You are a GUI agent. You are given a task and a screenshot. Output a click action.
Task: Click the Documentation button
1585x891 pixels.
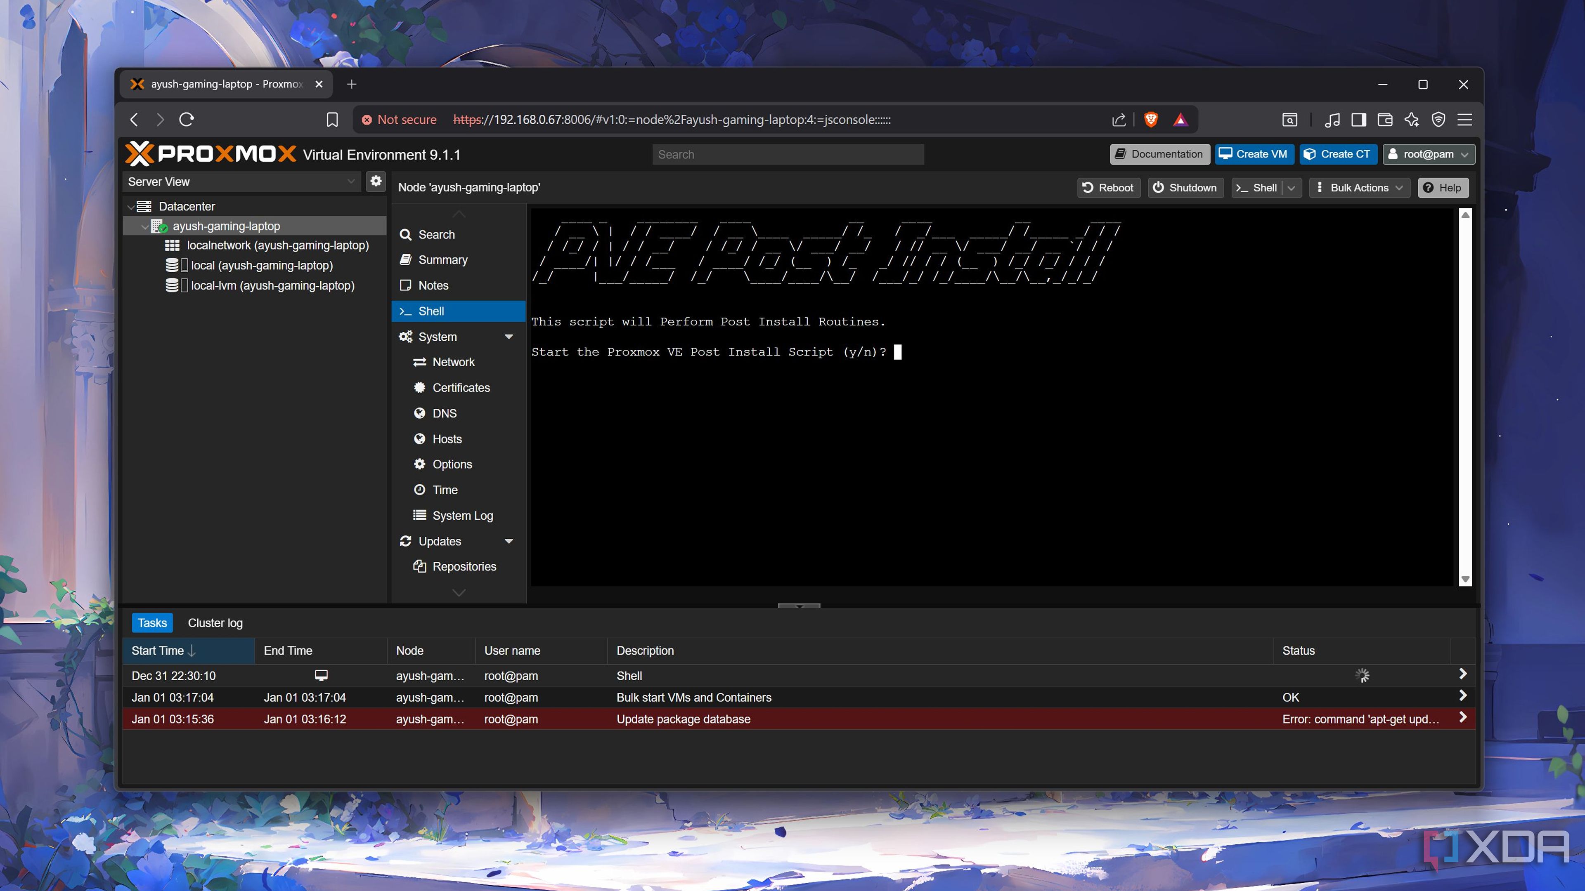1159,154
